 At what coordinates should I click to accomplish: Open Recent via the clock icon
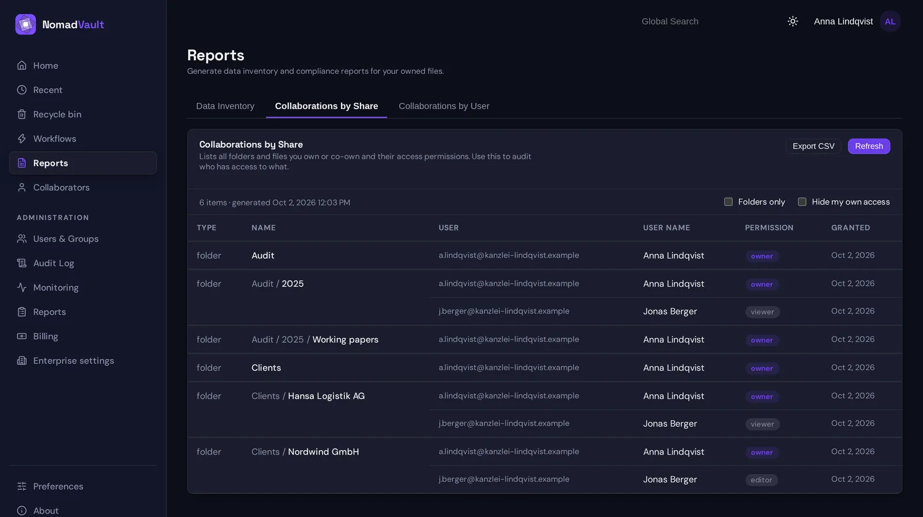pos(22,90)
